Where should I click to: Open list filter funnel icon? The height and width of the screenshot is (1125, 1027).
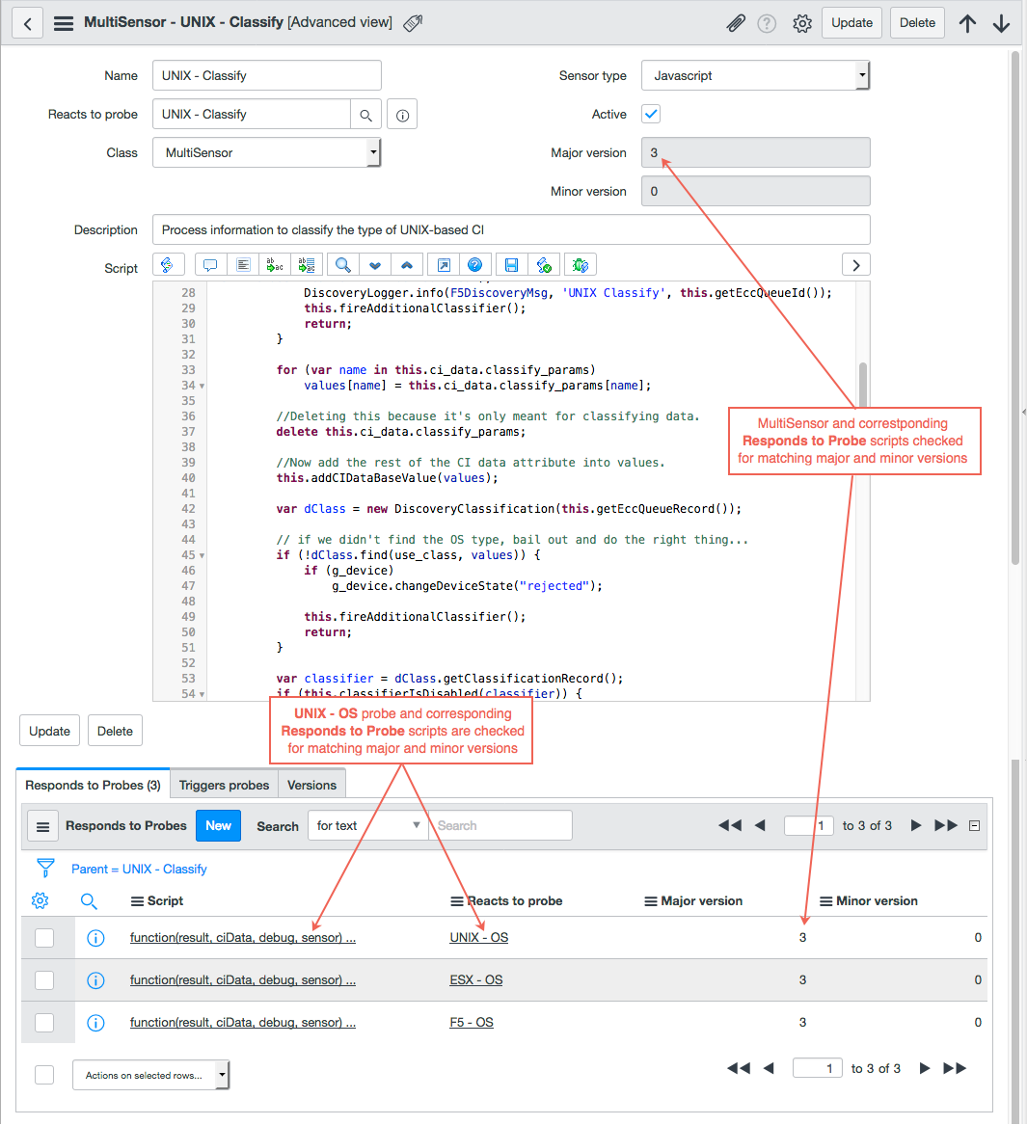pos(45,869)
